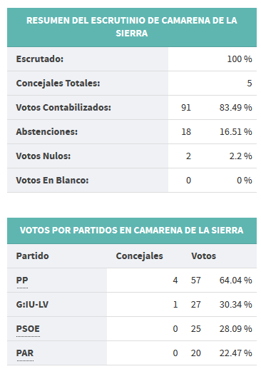Click the Votos Contabilizados count 91
The image size is (261, 374).
click(x=186, y=108)
